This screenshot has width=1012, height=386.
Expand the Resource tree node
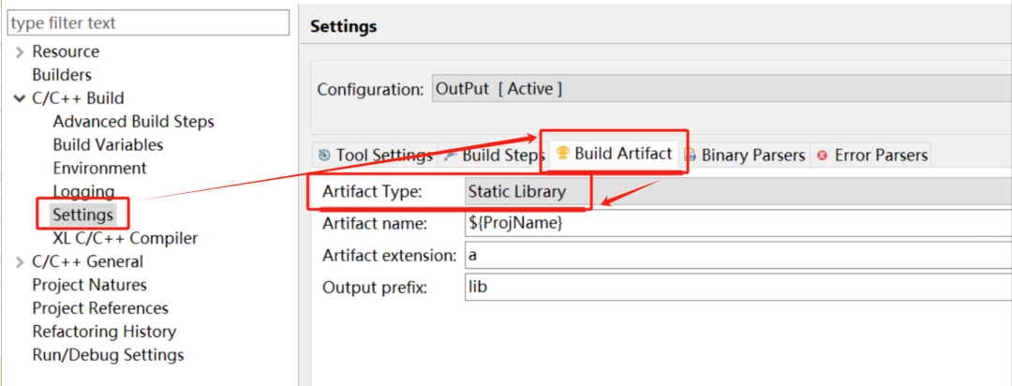click(20, 52)
